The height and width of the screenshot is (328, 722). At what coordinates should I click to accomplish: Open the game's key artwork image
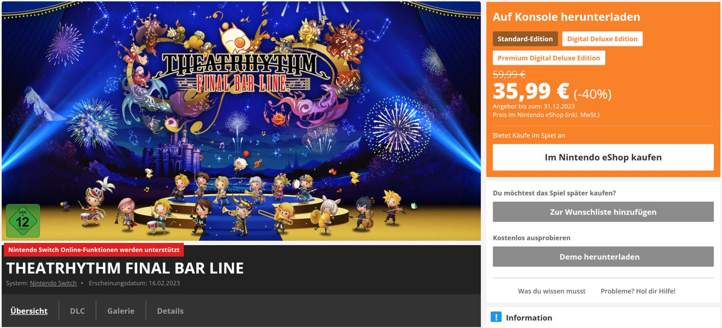pyautogui.click(x=241, y=121)
